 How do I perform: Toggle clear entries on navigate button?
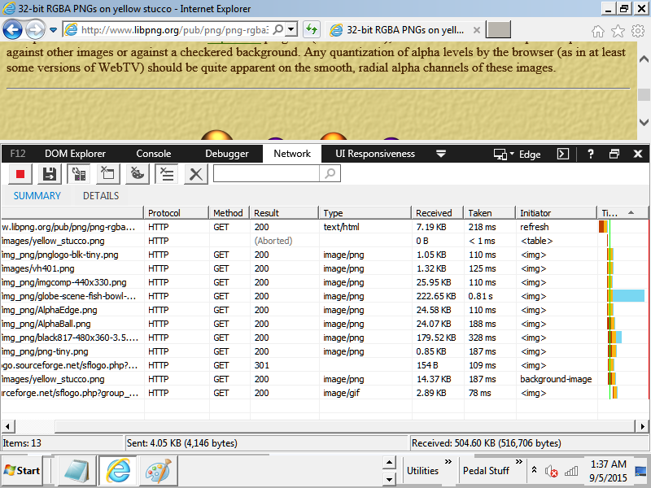167,174
